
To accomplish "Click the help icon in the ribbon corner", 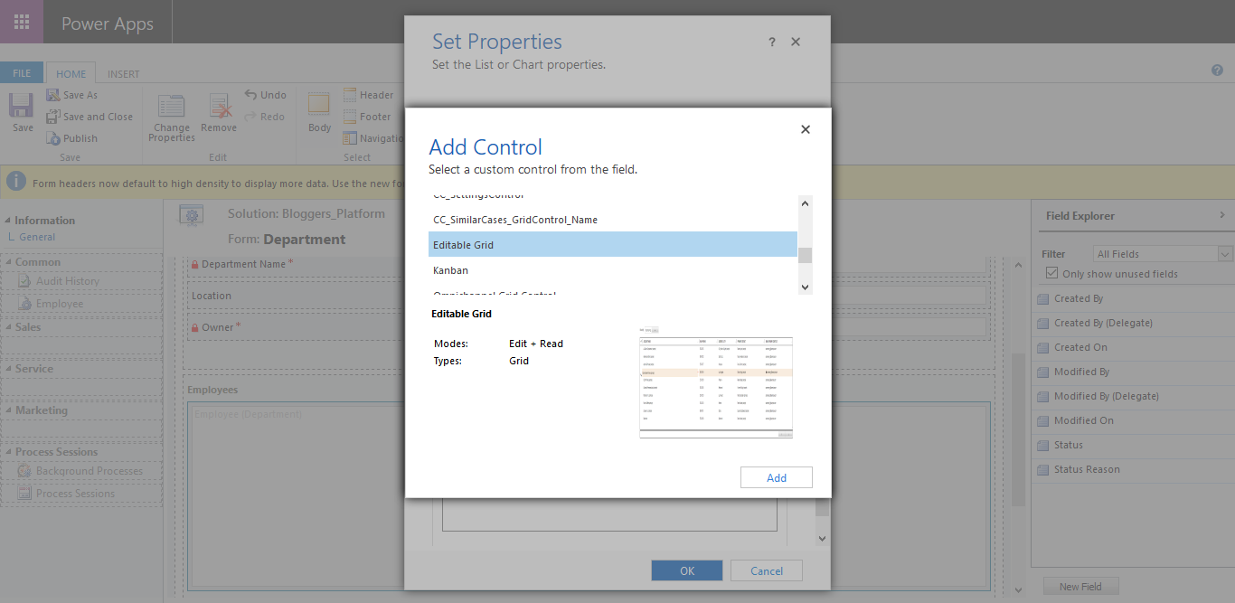I will 1217,71.
